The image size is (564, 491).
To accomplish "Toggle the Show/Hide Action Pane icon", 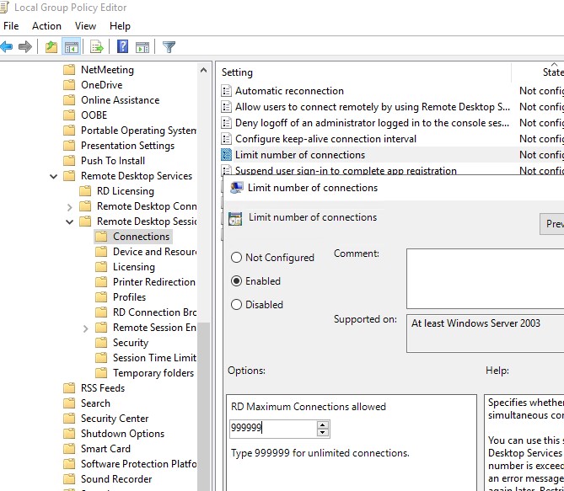I will point(142,46).
